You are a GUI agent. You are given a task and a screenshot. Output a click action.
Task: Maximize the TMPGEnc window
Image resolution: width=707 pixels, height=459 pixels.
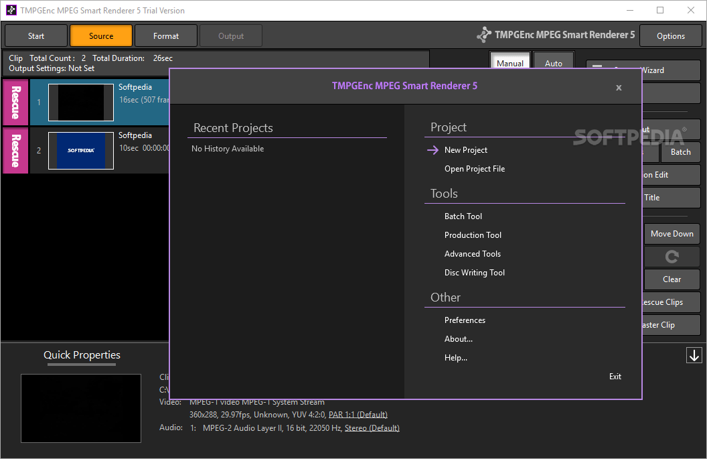(660, 10)
